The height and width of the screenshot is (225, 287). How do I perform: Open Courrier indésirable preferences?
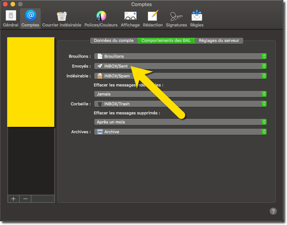point(61,18)
